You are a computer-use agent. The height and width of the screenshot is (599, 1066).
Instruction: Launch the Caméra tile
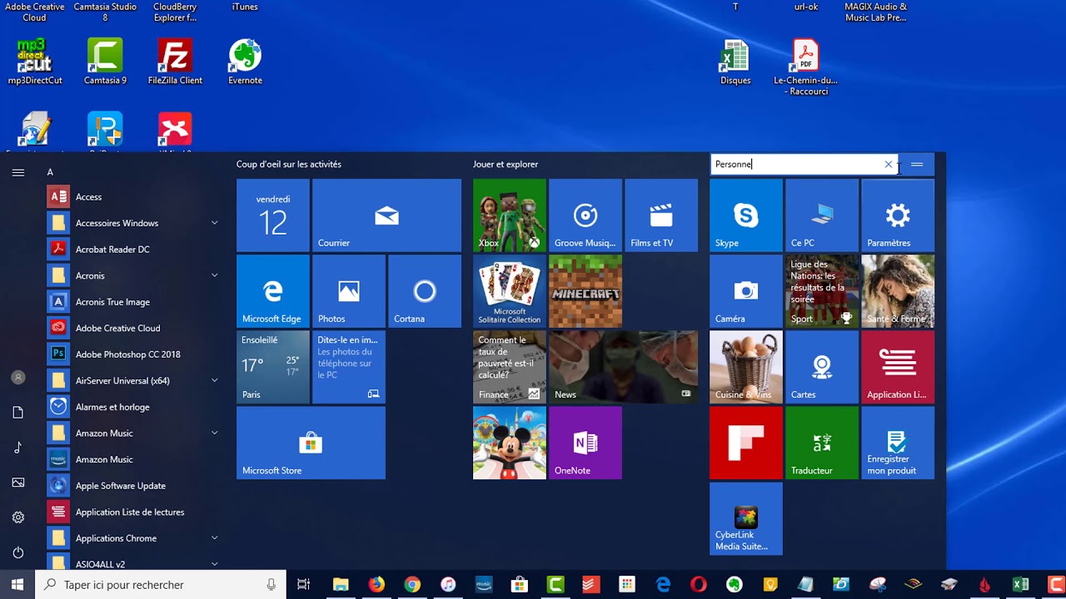pos(745,291)
